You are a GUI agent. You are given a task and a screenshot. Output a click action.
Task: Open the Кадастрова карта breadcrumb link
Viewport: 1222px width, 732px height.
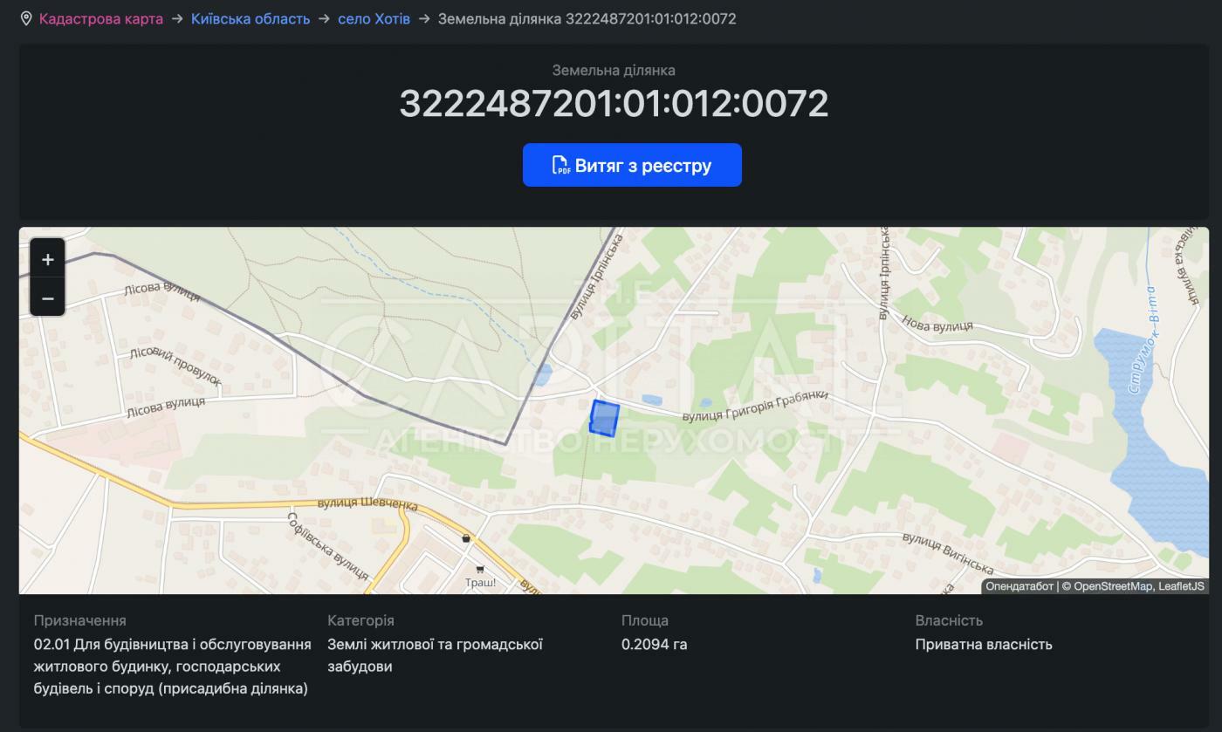click(x=101, y=18)
